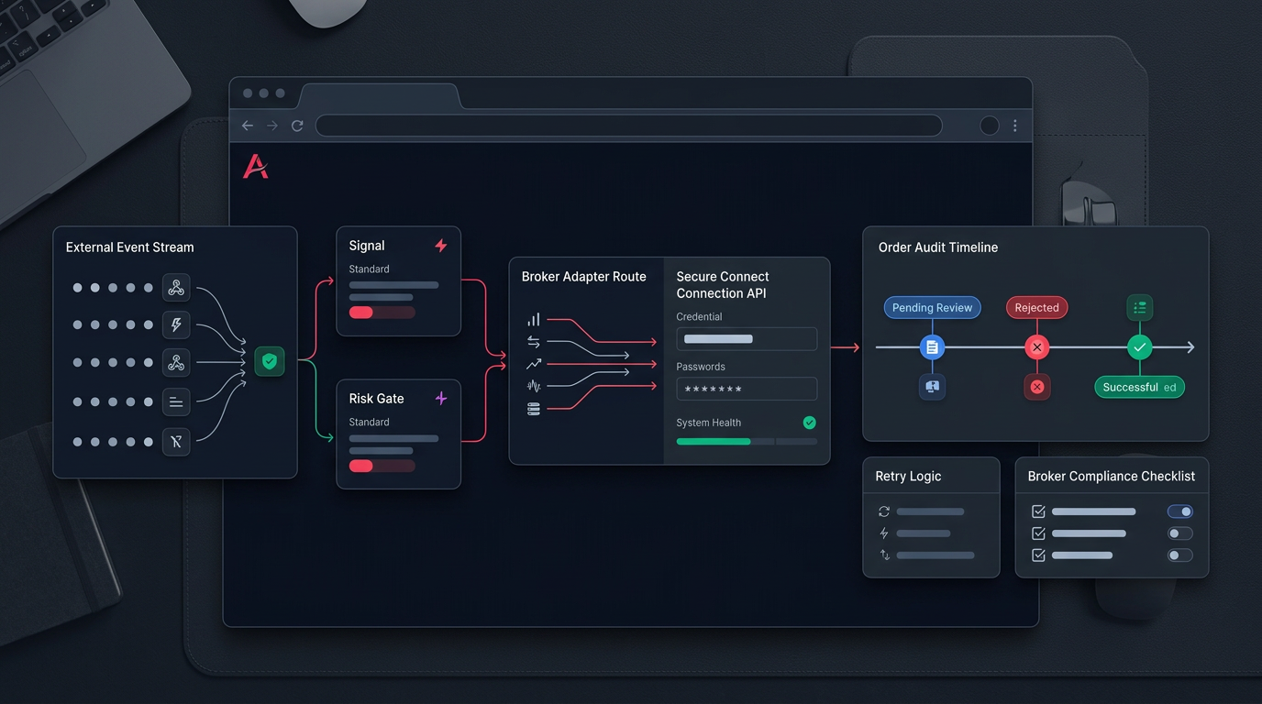Viewport: 1262px width, 704px height.
Task: Adjust the red slider on Risk Gate card
Action: pos(382,466)
